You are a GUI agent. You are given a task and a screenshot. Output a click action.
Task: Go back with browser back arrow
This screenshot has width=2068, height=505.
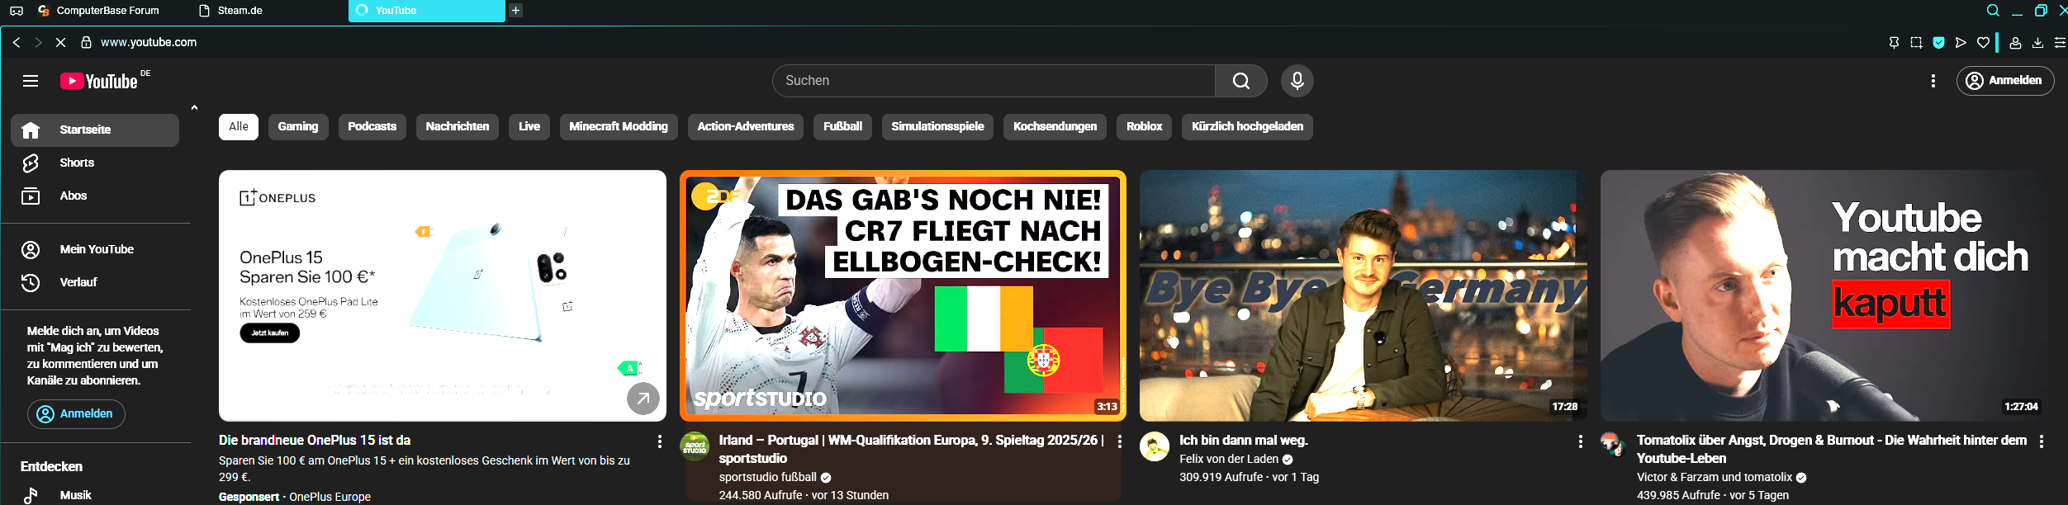(17, 42)
